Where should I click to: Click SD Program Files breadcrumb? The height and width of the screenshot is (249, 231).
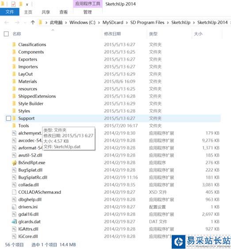tap(147, 23)
